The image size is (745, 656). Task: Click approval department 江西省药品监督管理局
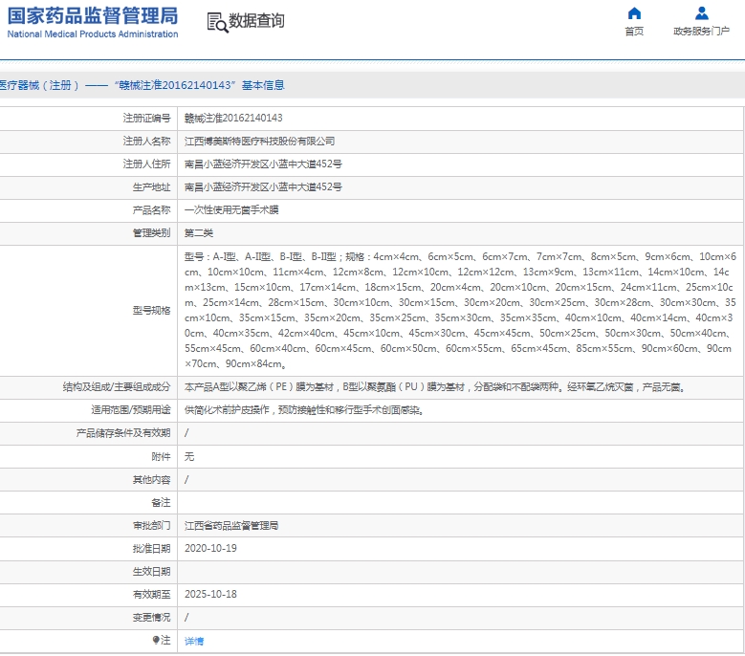[231, 525]
